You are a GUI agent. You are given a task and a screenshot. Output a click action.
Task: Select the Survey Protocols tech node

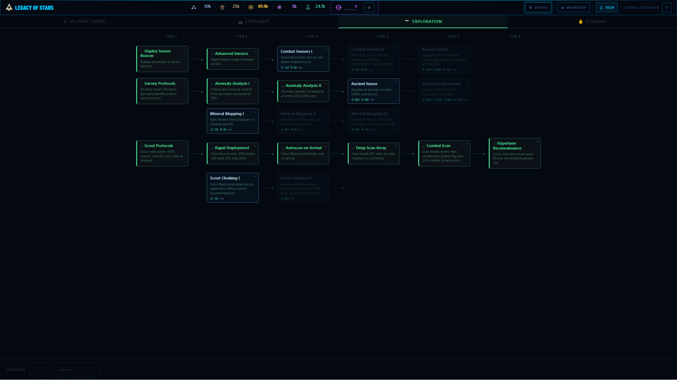tap(162, 91)
